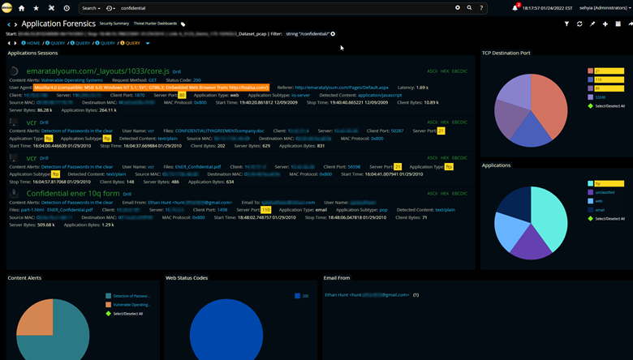The image size is (633, 360).
Task: Click the share arrow icon
Action: [631, 24]
